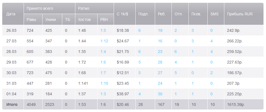Click Подп. value 6 in 26.03 row
The image size is (266, 112).
pyautogui.click(x=140, y=30)
